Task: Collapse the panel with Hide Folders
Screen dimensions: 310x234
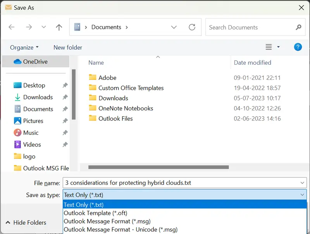Action: coord(26,222)
